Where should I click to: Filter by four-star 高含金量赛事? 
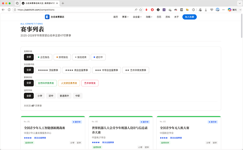tap(76, 70)
